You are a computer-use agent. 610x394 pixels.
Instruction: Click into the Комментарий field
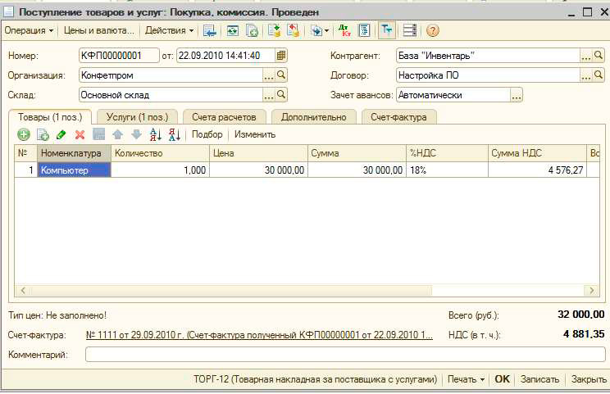point(345,355)
